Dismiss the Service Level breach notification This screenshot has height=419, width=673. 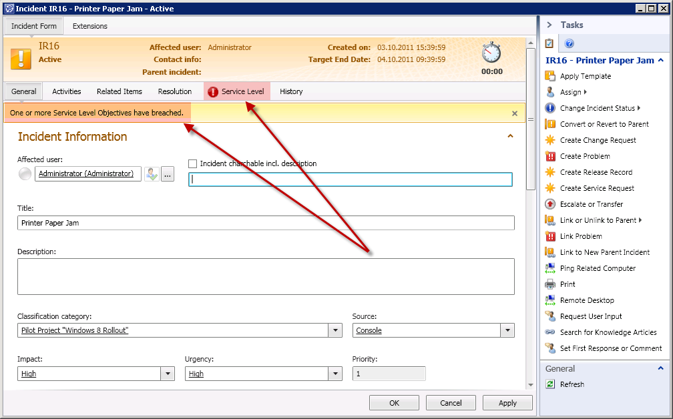pyautogui.click(x=515, y=113)
